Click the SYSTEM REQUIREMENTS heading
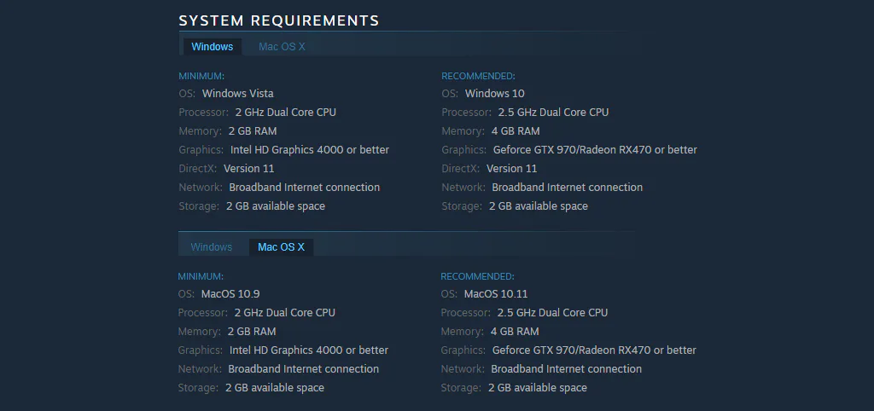The width and height of the screenshot is (874, 411). (279, 20)
